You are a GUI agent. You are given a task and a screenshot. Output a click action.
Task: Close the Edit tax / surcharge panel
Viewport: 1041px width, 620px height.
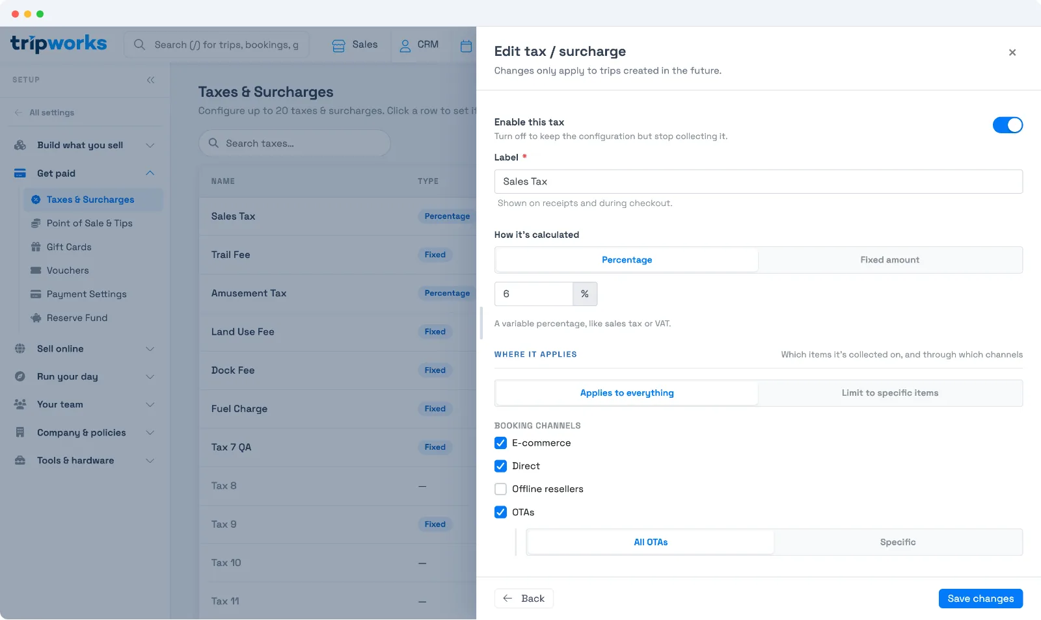[x=1012, y=53]
